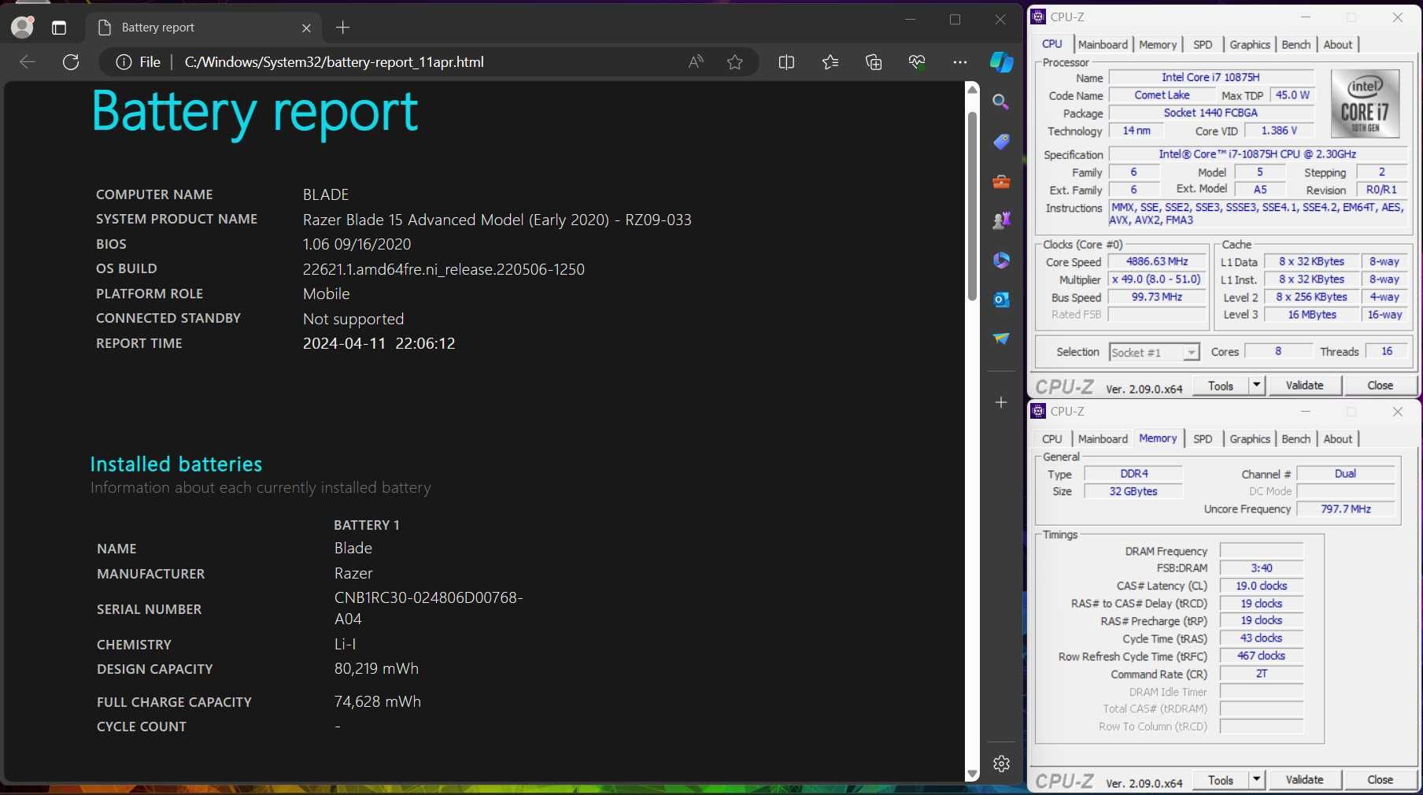Switch to SPD tab in bottom CPU-Z

click(x=1203, y=439)
